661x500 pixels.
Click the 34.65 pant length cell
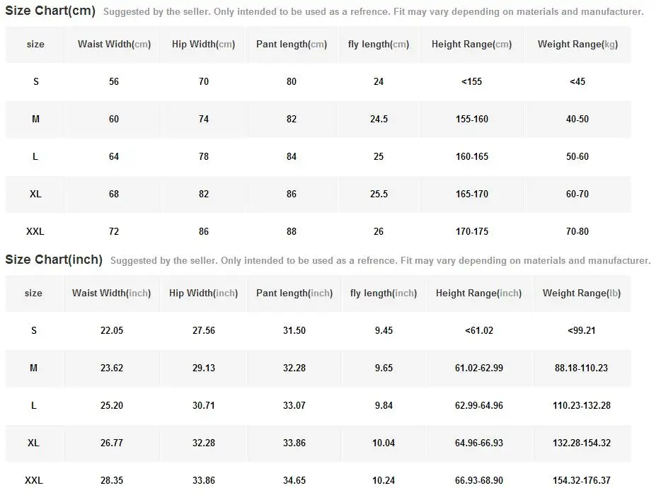(x=294, y=480)
